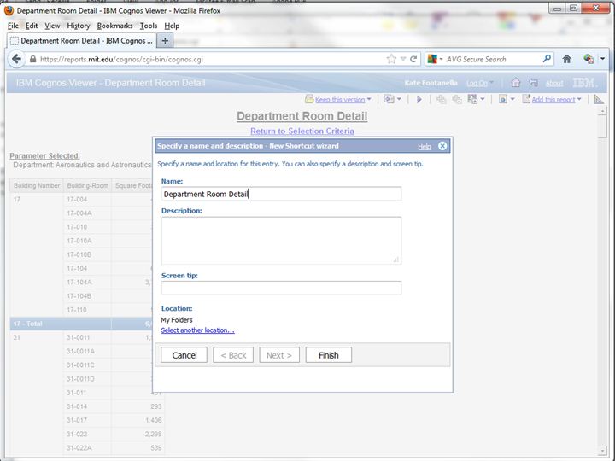
Task: Click the Cancel button
Action: tap(184, 355)
